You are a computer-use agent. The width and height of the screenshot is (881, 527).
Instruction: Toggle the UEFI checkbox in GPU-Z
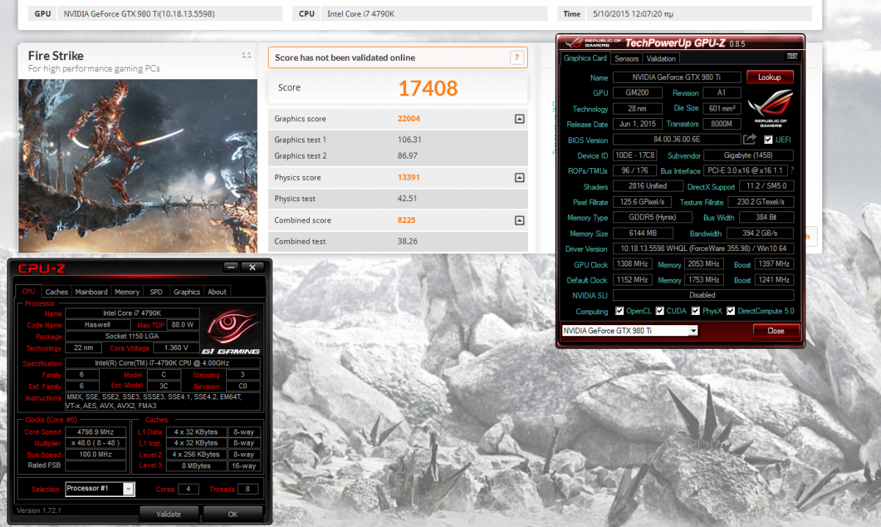pyautogui.click(x=768, y=140)
